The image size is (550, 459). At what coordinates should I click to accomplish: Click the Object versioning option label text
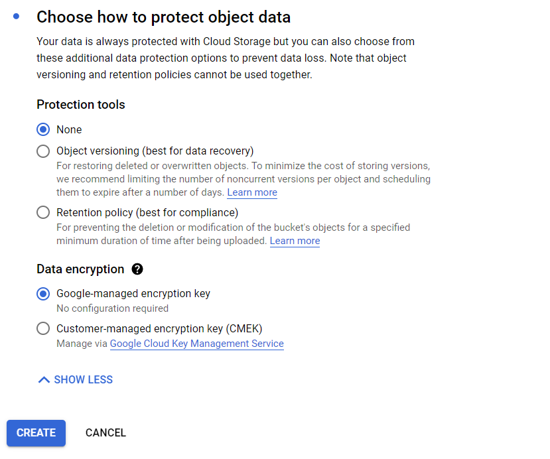(x=155, y=151)
